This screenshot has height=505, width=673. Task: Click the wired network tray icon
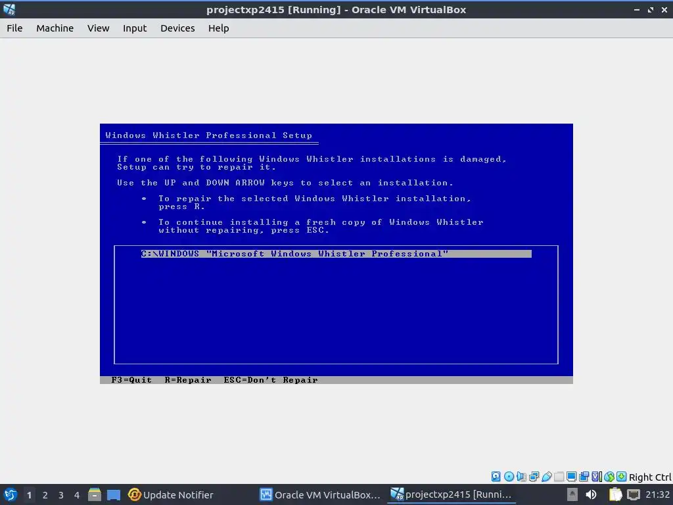click(634, 494)
